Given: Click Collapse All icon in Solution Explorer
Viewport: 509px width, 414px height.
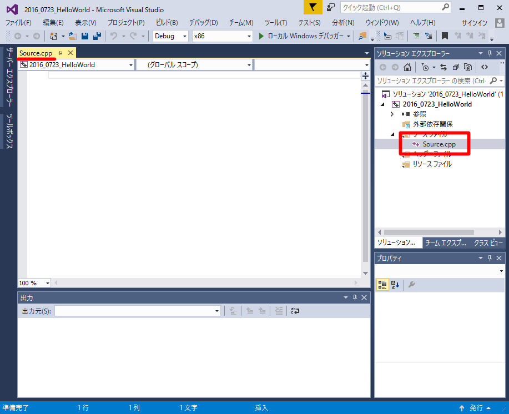Looking at the screenshot, I should [x=456, y=67].
